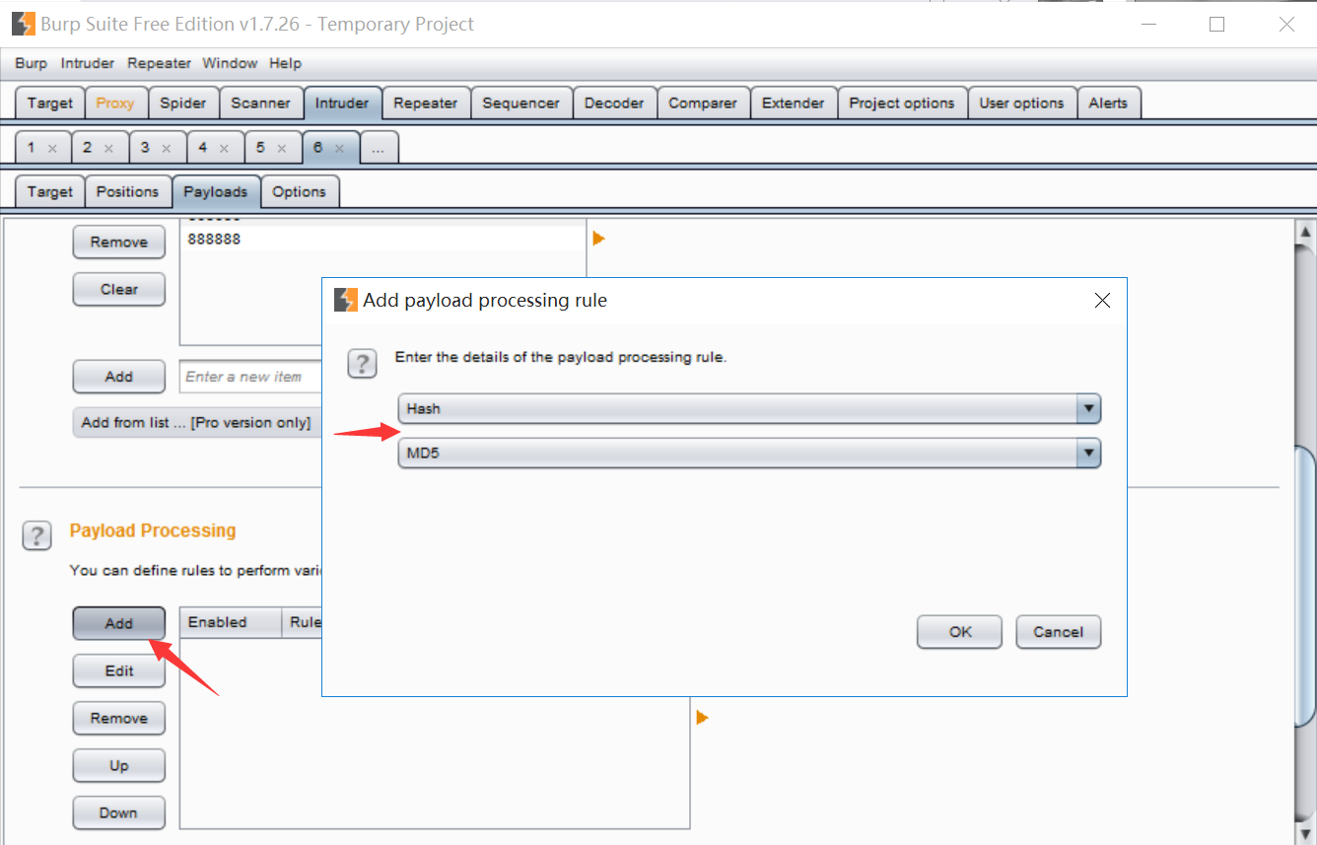1317x845 pixels.
Task: Click orange arrow beside the payload list
Action: [598, 239]
